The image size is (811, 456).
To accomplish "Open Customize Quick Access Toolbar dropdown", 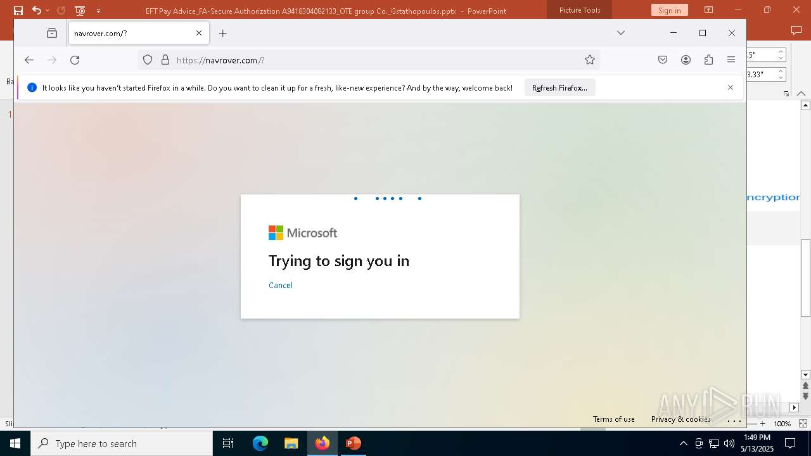I will click(x=98, y=11).
